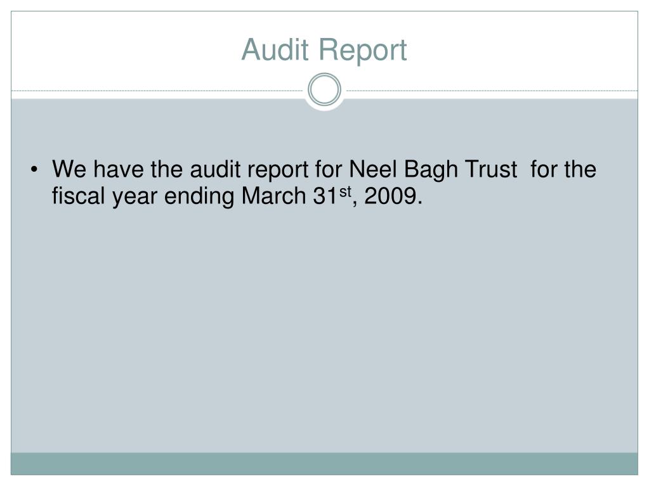Click the year "2009" in the bullet text
This screenshot has height=486, width=649.
390,196
